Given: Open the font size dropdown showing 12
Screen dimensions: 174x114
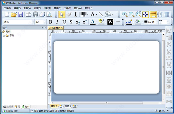Looking at the screenshot, I should click(x=45, y=22).
